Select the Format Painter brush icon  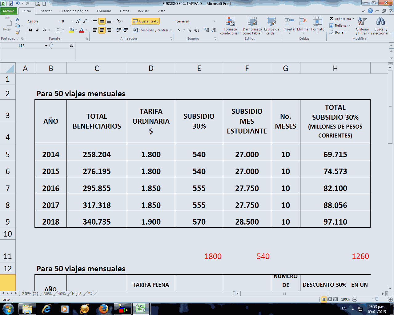(x=18, y=32)
